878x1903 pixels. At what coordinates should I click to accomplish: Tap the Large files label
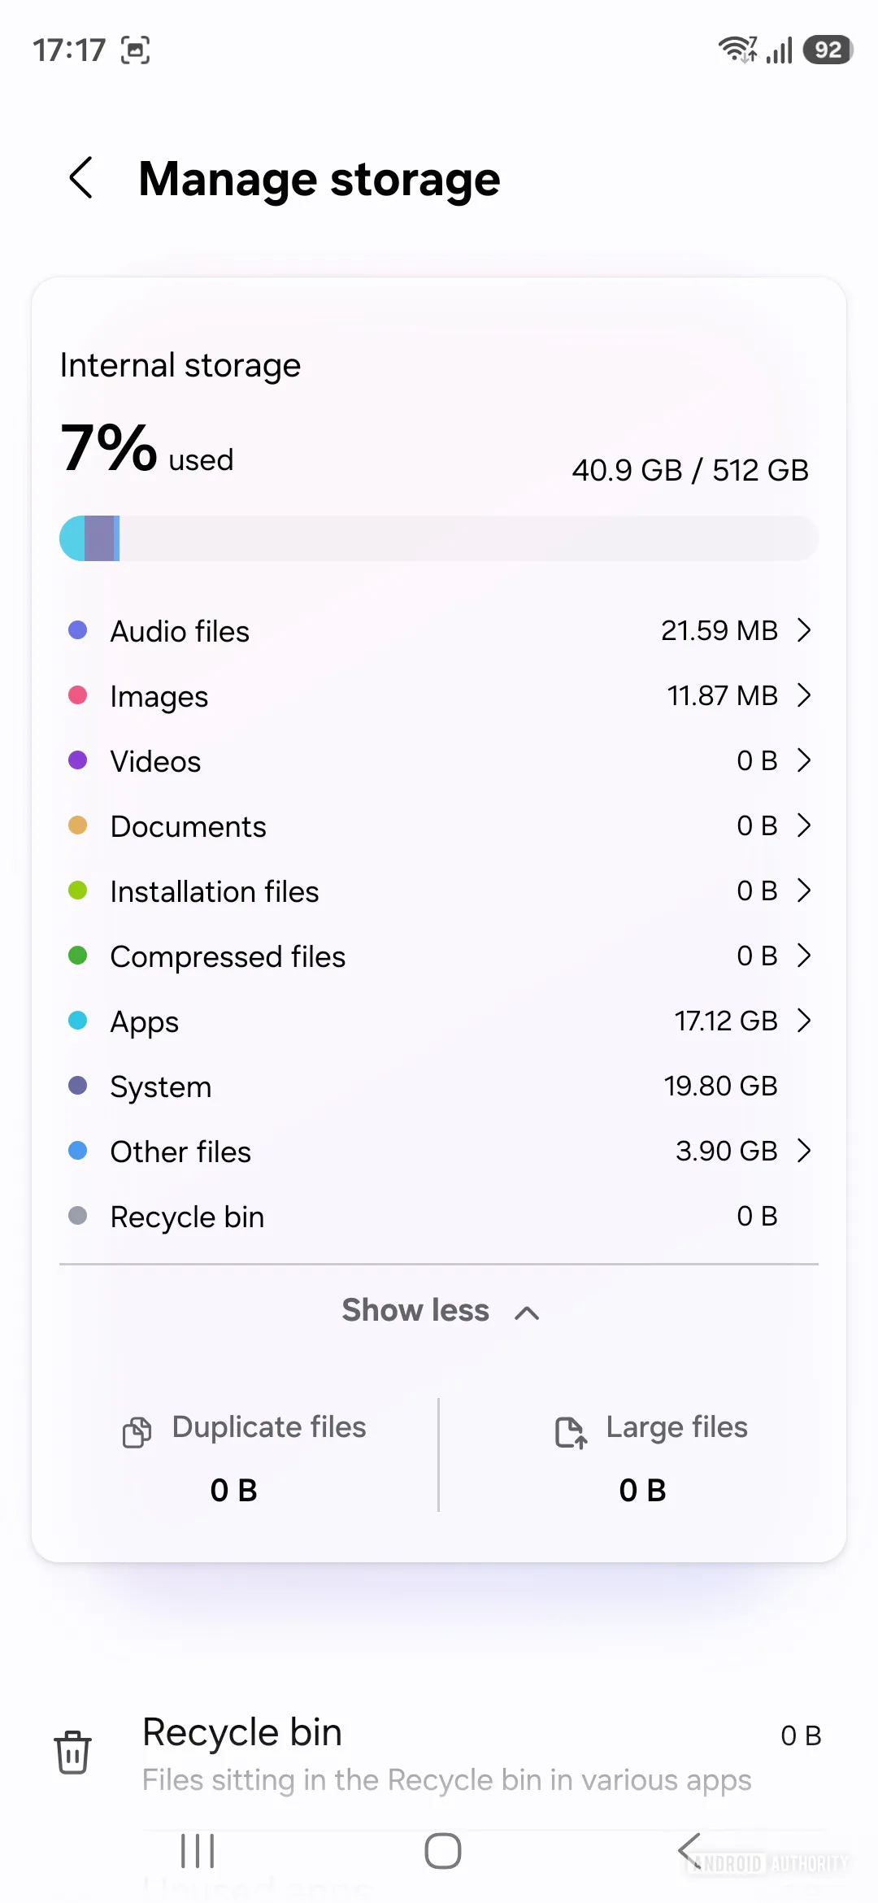click(676, 1427)
